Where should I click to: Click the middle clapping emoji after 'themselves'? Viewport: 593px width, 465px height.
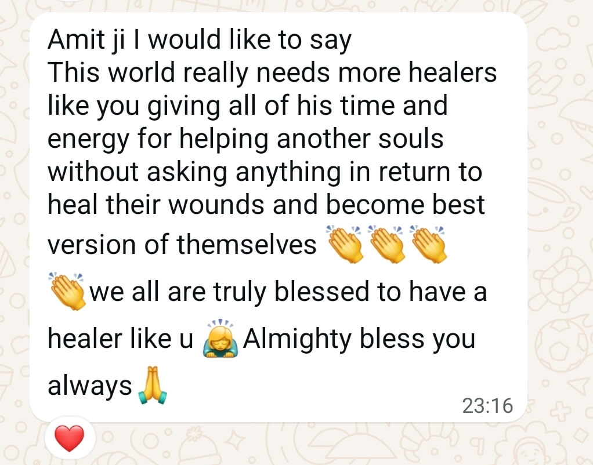pos(386,244)
